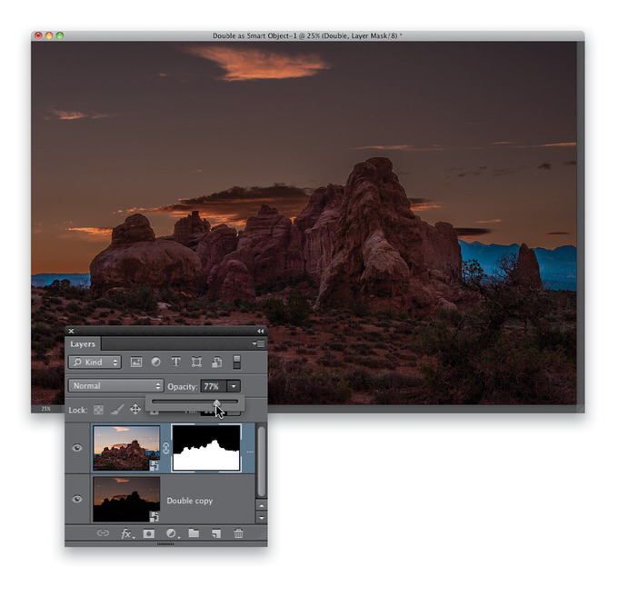Minimize the document window yellow button

tap(49, 35)
